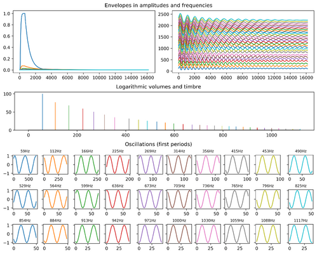Image resolution: width=317 pixels, height=254 pixels.
Task: Click the frequency envelopes plot area
Action: (243, 42)
